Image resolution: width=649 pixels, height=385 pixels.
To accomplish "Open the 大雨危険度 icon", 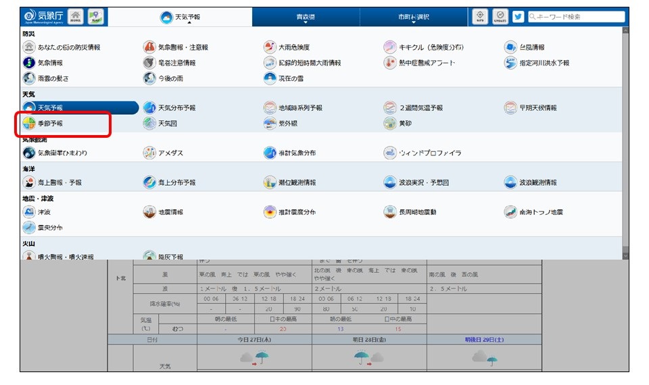I will (x=270, y=47).
